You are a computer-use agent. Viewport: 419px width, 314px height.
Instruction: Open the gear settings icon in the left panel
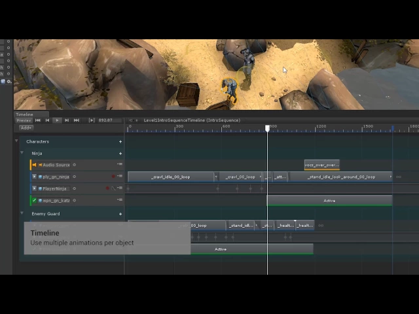coord(9,81)
